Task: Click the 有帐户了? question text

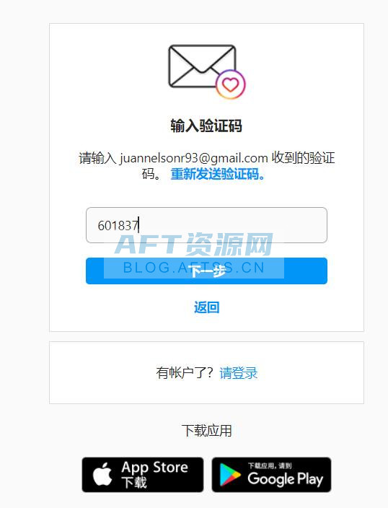Action: click(185, 373)
